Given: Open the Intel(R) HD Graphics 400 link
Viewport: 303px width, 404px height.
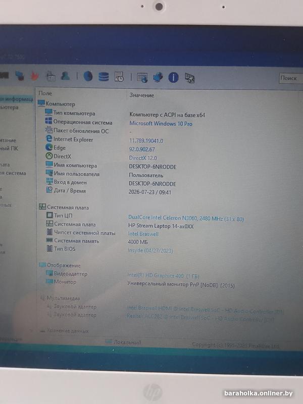Looking at the screenshot, I should 163,276.
